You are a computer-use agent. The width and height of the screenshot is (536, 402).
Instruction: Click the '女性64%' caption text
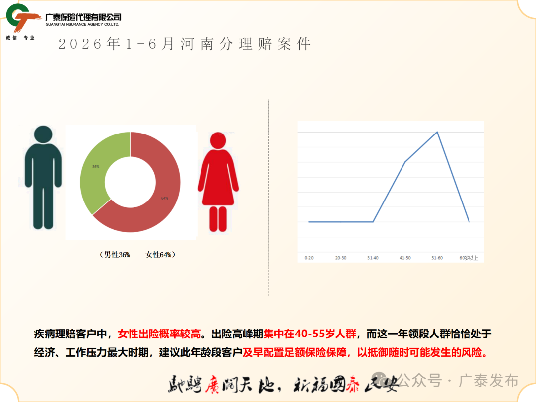coord(158,255)
